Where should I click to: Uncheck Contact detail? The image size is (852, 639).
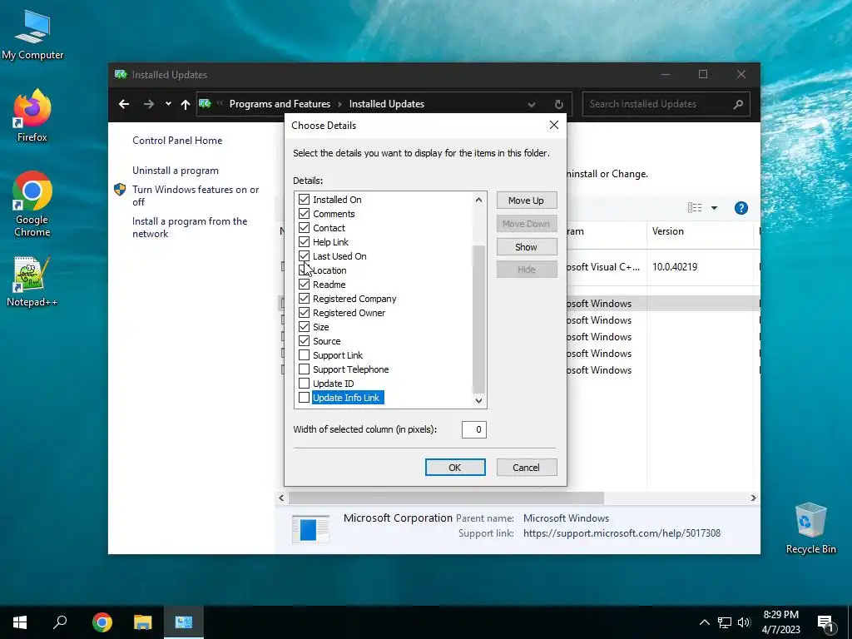point(305,228)
